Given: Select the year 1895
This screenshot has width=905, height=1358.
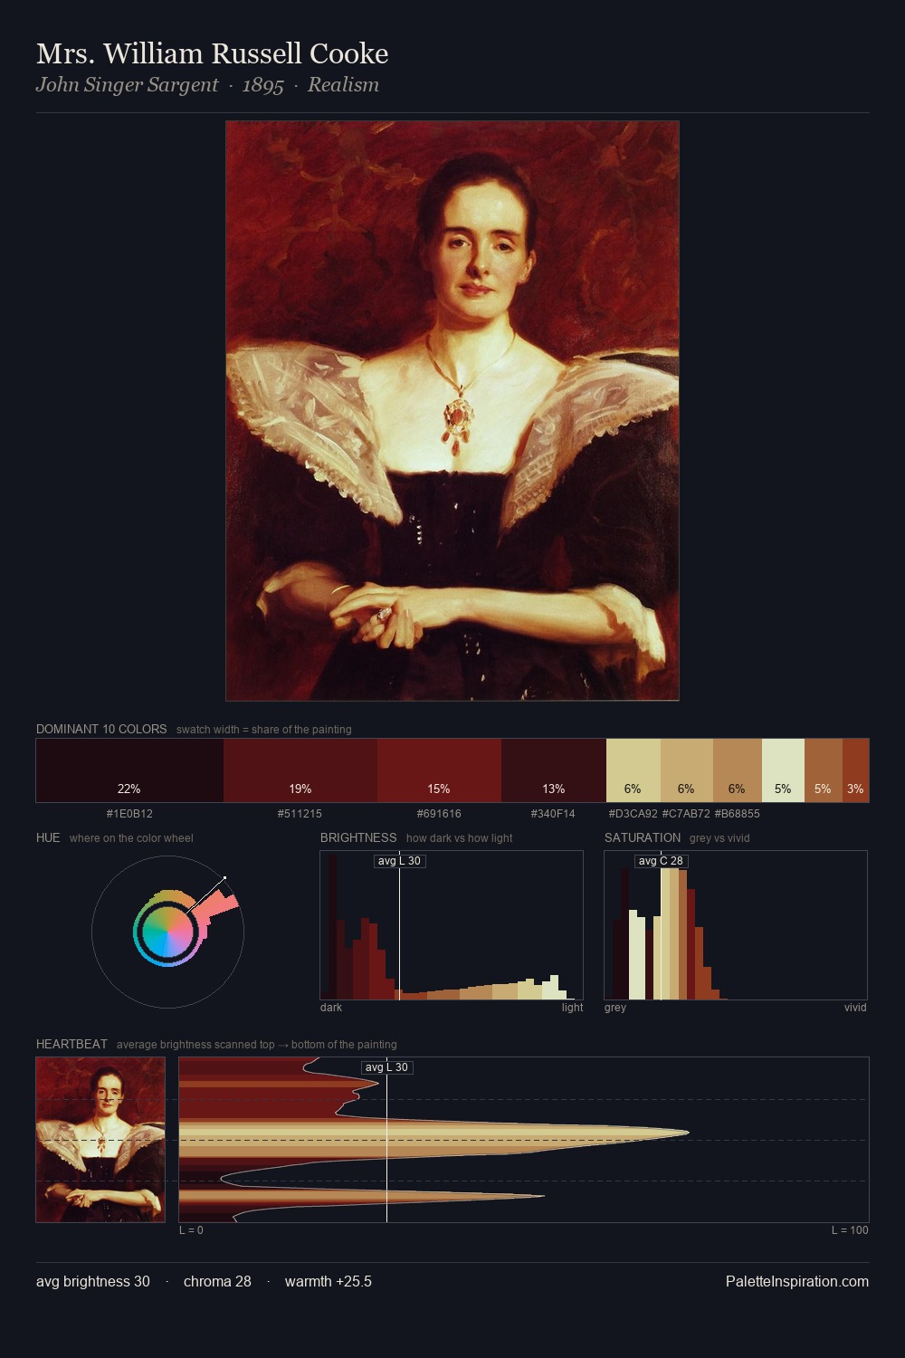Looking at the screenshot, I should pyautogui.click(x=263, y=85).
